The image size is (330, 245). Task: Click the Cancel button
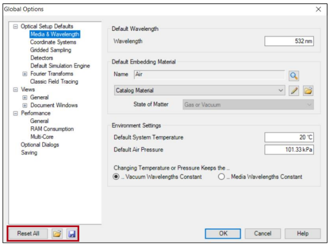pos(263,234)
